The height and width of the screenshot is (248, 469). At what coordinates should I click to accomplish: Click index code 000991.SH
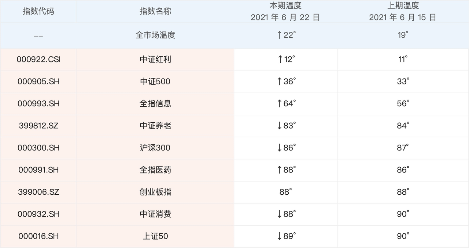[x=38, y=170]
